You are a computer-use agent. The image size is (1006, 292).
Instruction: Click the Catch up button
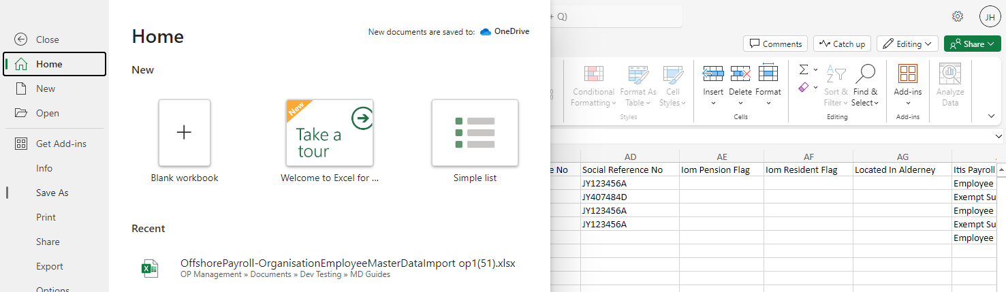pos(842,44)
